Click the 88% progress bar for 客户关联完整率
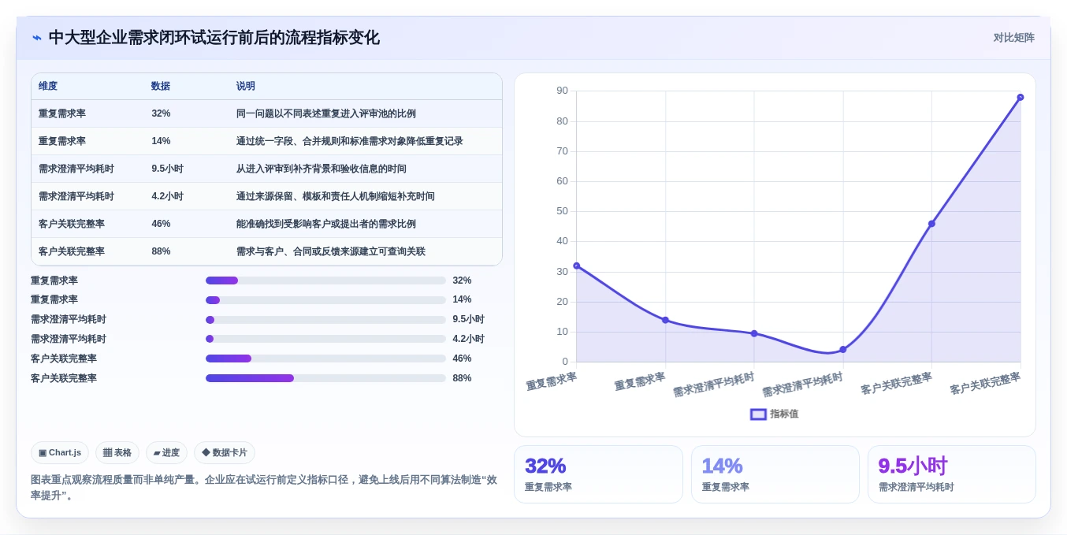Screen dimensions: 1067x535 click(325, 378)
